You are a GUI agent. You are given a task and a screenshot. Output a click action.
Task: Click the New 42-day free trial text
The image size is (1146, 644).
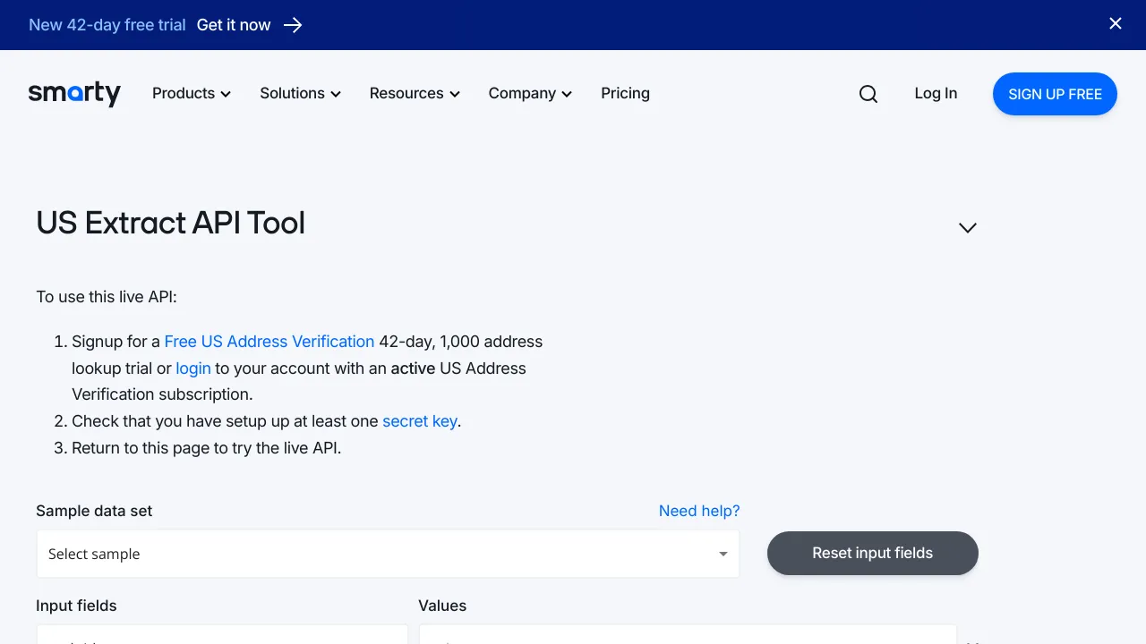click(107, 25)
